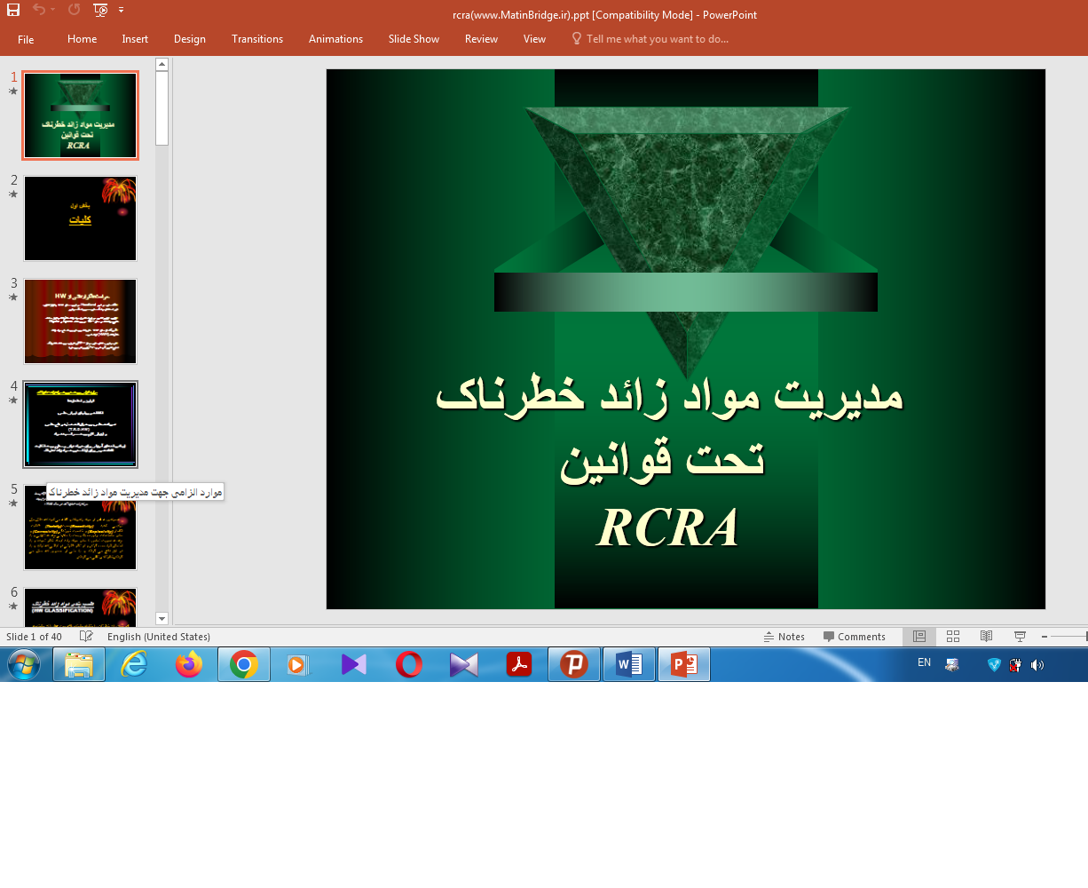
Task: Expand Customize Quick Access Toolbar dropdown
Action: click(122, 10)
